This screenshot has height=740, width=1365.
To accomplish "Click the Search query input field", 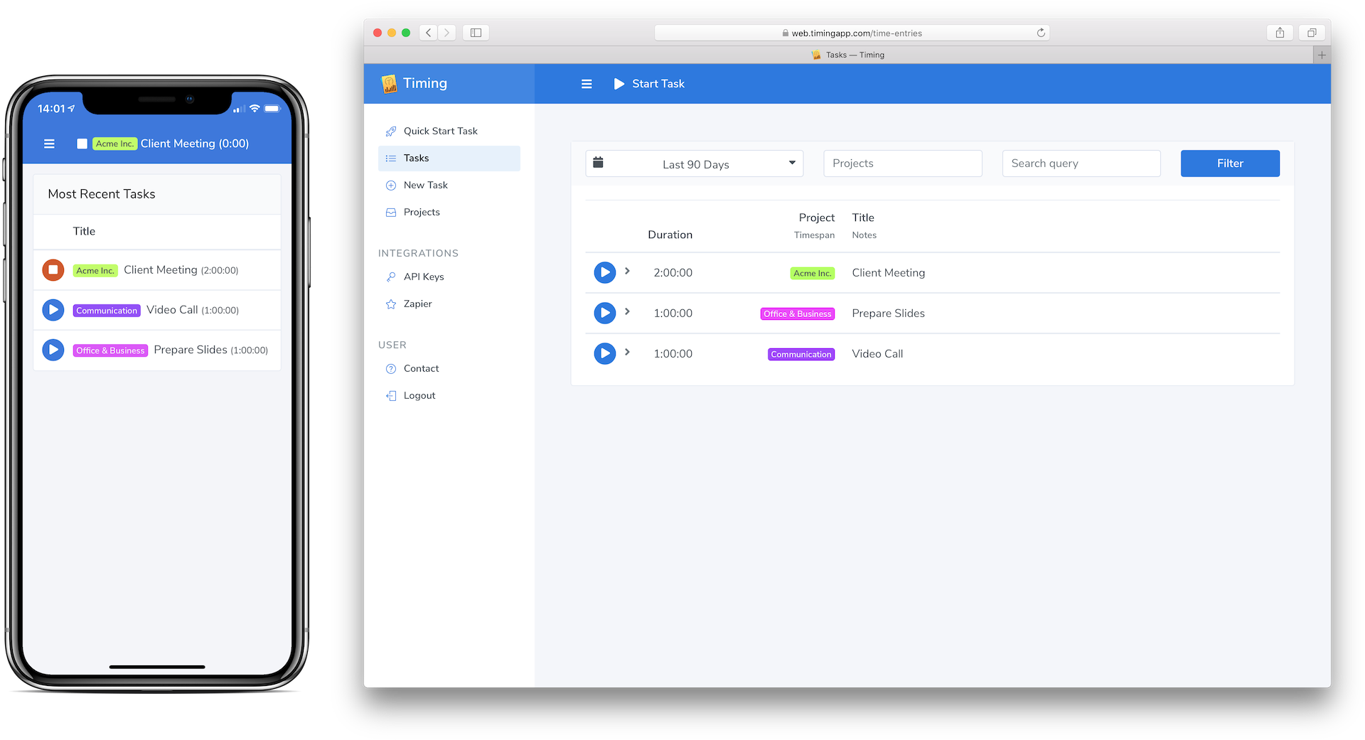I will 1081,163.
